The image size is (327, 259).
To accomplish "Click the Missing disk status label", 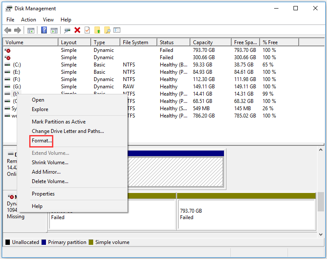I will coord(15,217).
